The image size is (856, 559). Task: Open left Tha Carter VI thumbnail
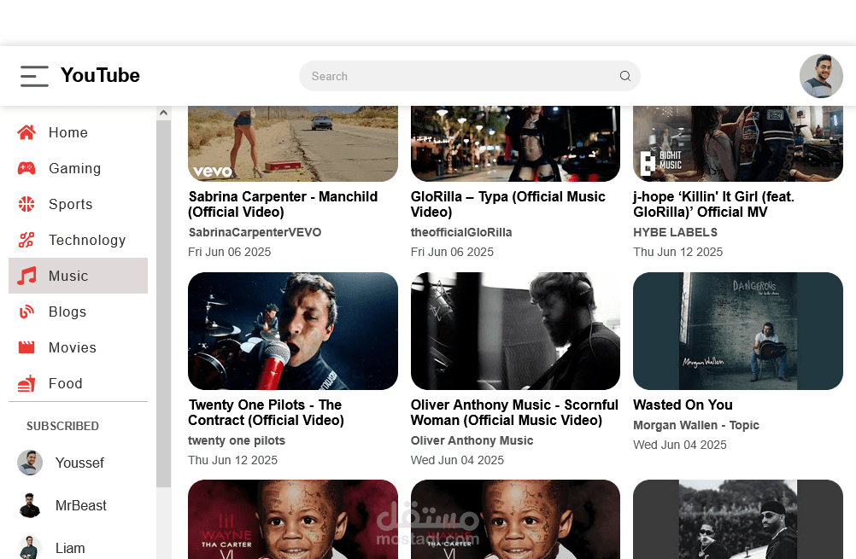[x=293, y=519]
